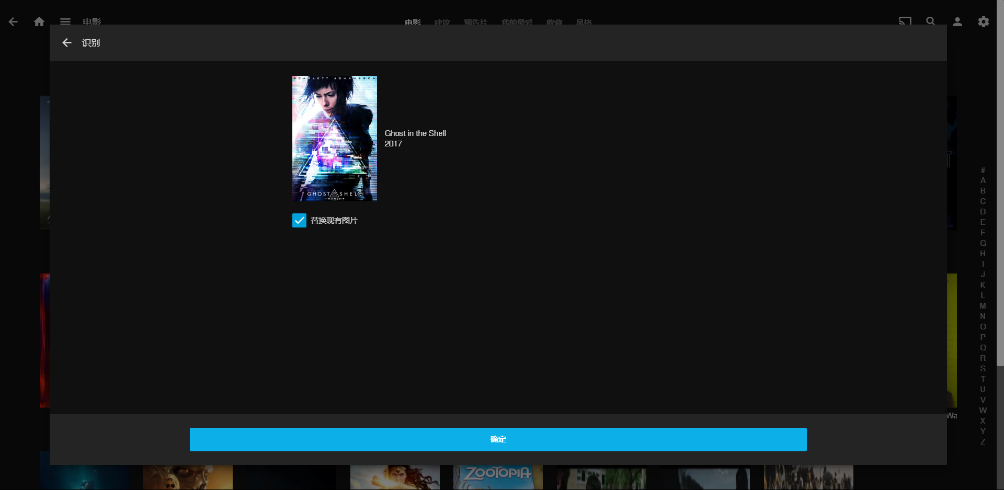Jump to letter R in alphabet picker
Viewport: 1004px width, 490px height.
983,358
